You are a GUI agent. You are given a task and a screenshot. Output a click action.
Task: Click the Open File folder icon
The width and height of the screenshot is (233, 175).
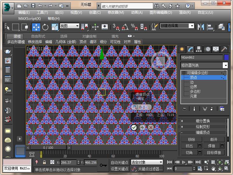coord(26,6)
